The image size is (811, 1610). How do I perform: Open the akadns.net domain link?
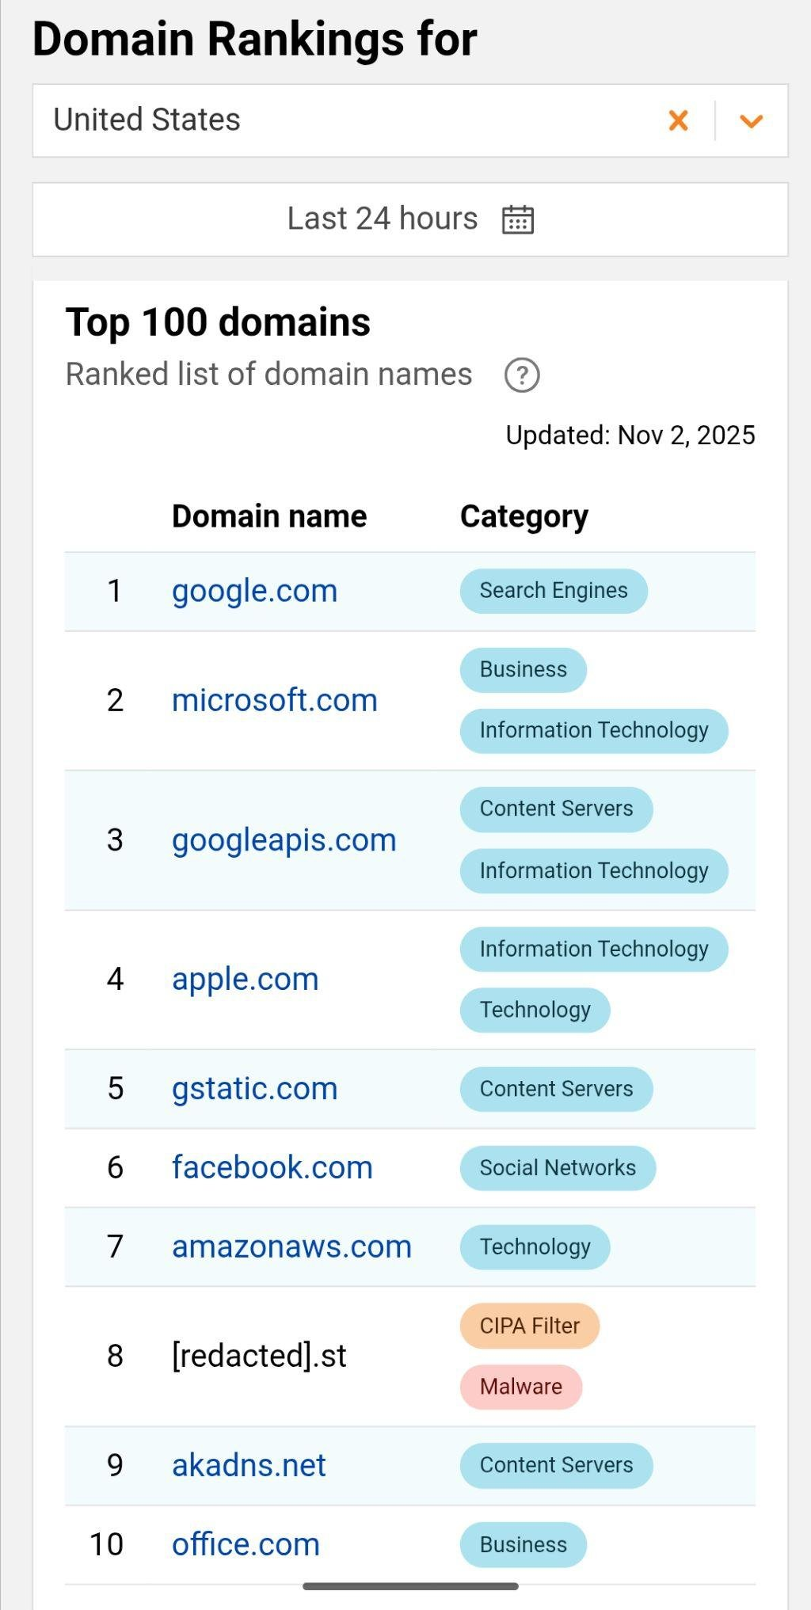(249, 1465)
